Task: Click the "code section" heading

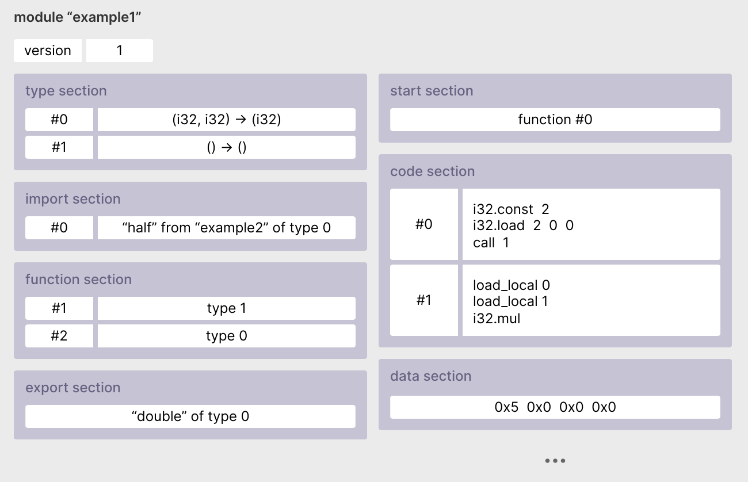Action: [432, 171]
